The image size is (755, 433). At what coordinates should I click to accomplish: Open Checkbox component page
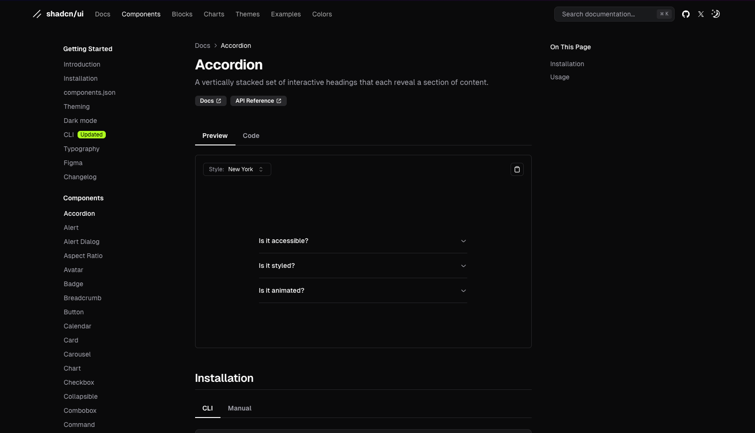(79, 382)
